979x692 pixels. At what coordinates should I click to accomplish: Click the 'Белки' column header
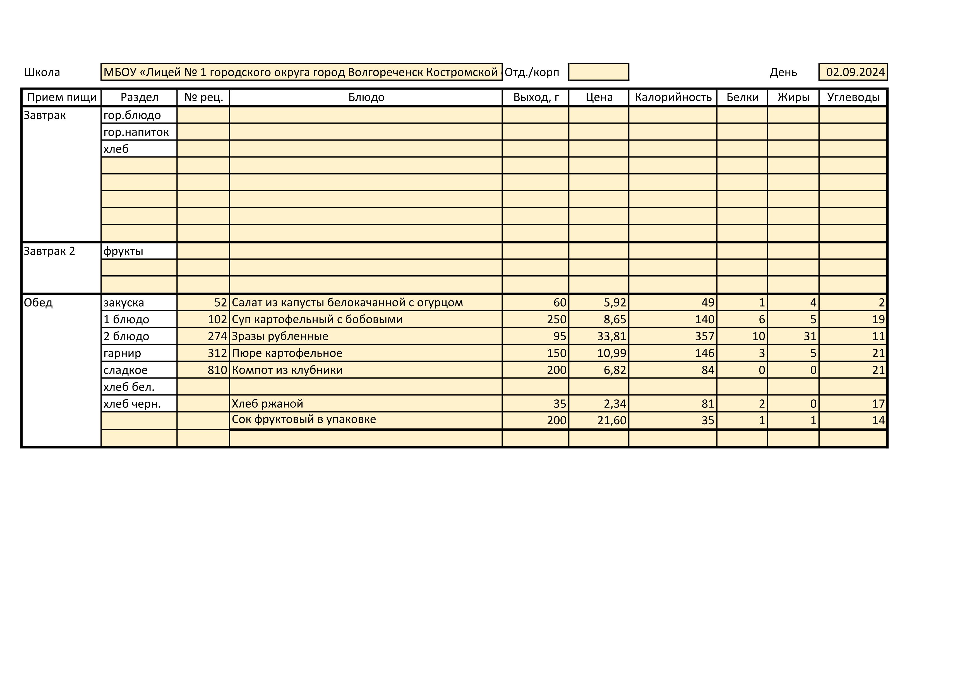742,98
